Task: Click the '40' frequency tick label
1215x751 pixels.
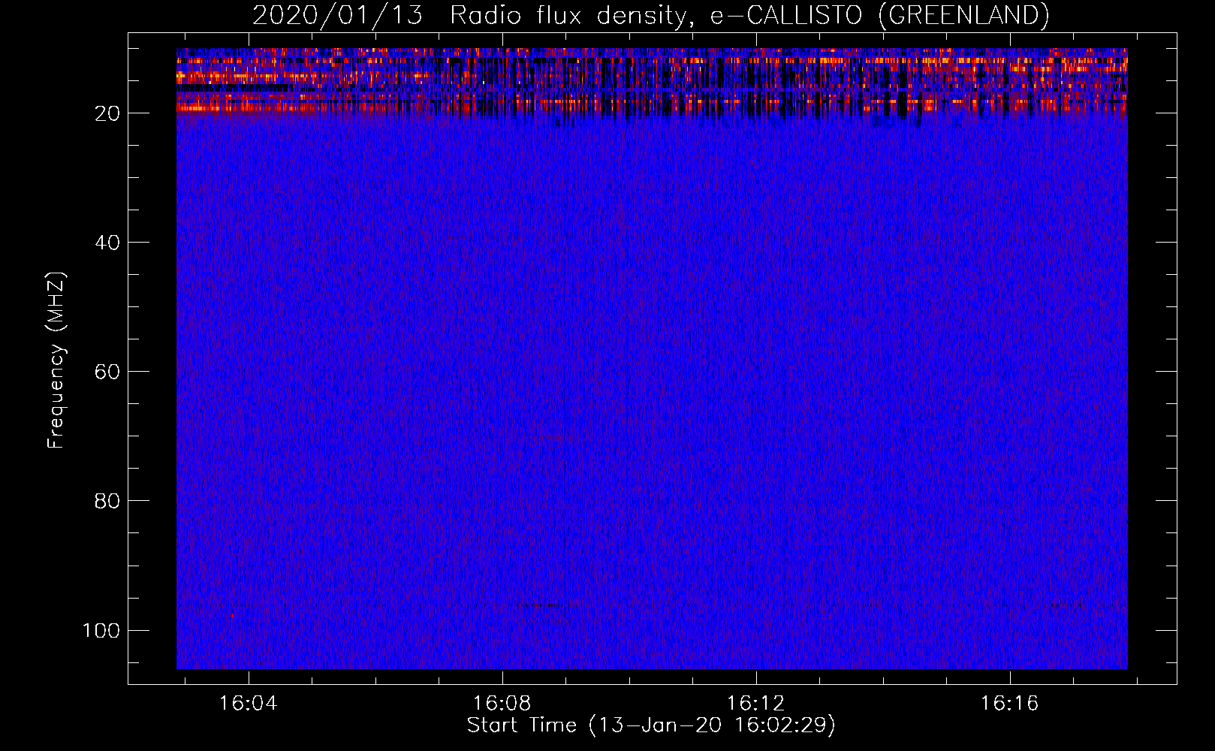Action: (107, 243)
